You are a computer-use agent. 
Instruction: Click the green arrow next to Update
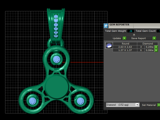point(124,38)
